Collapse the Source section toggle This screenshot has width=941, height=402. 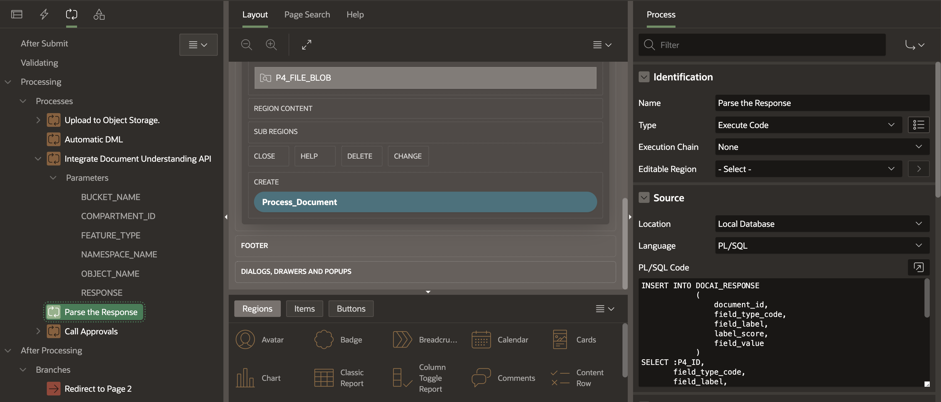point(644,198)
